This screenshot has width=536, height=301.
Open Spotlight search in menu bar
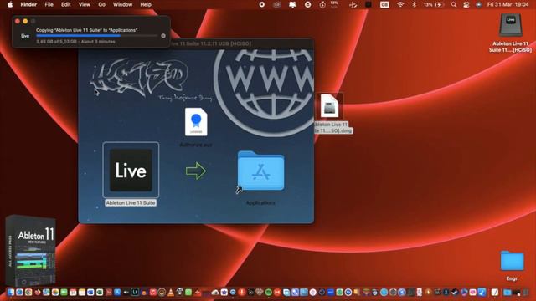pyautogui.click(x=454, y=4)
